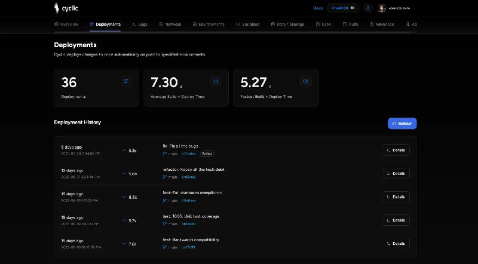This screenshot has width=478, height=264.
Task: Open the user account dropdown menu
Action: [415, 8]
